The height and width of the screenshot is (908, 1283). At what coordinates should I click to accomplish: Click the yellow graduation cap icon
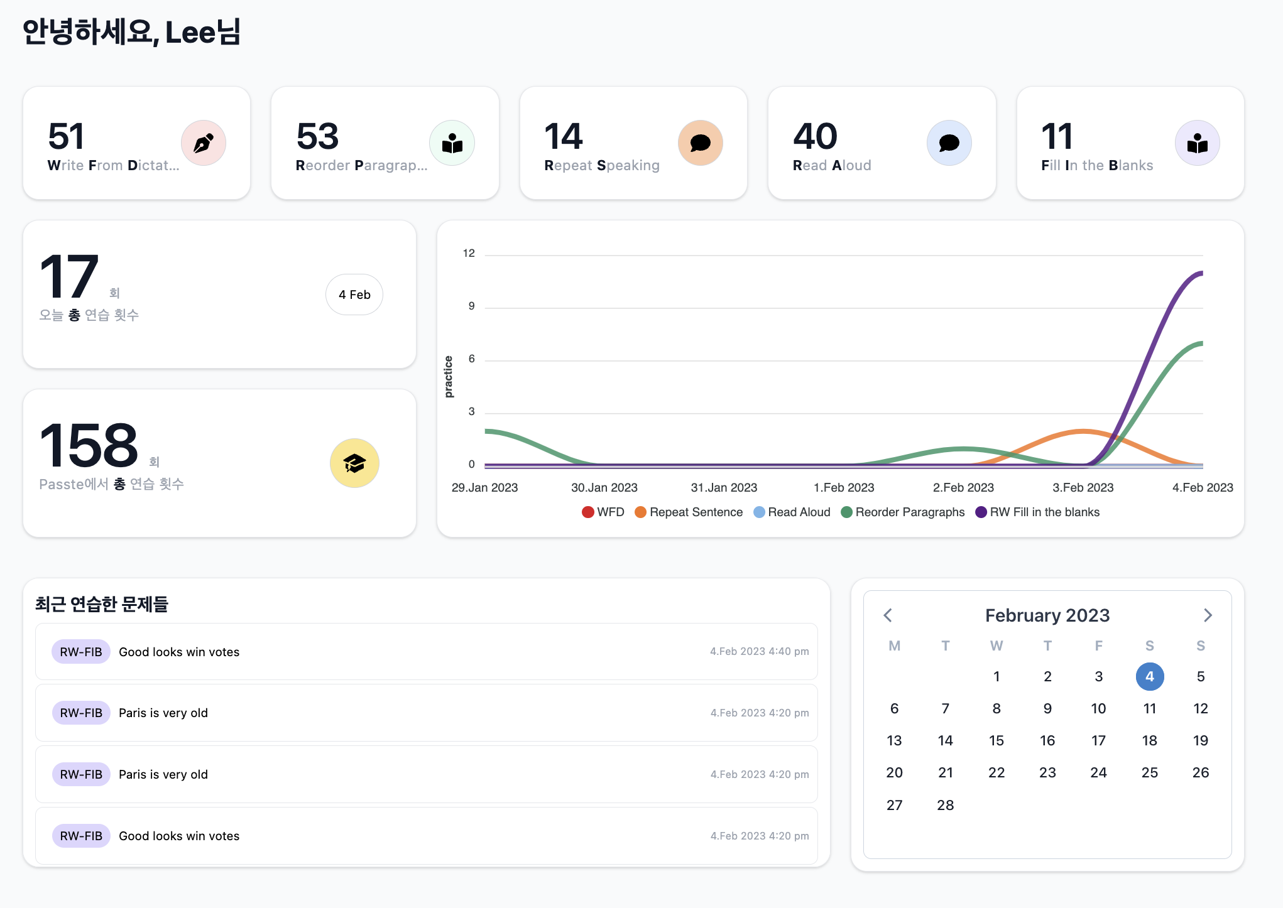[x=354, y=463]
